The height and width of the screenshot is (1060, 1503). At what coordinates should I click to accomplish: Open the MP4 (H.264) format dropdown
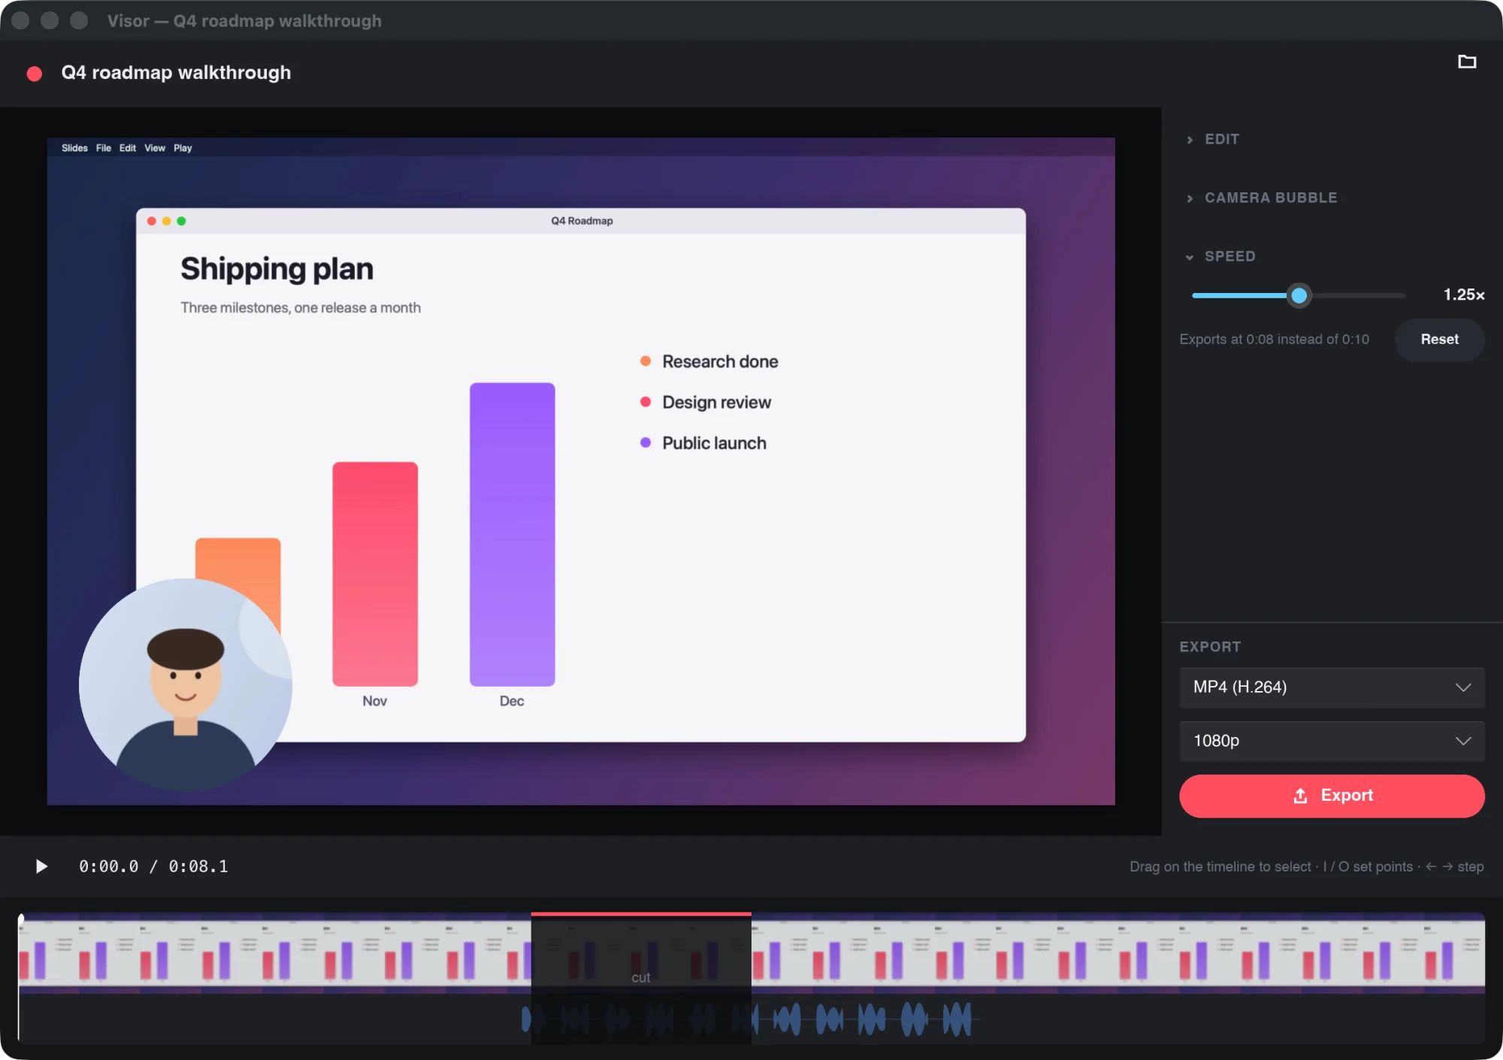(1332, 687)
